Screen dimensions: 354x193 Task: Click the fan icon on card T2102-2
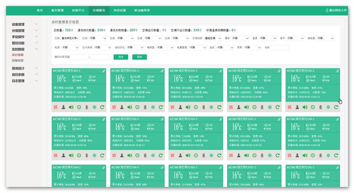tap(289, 107)
